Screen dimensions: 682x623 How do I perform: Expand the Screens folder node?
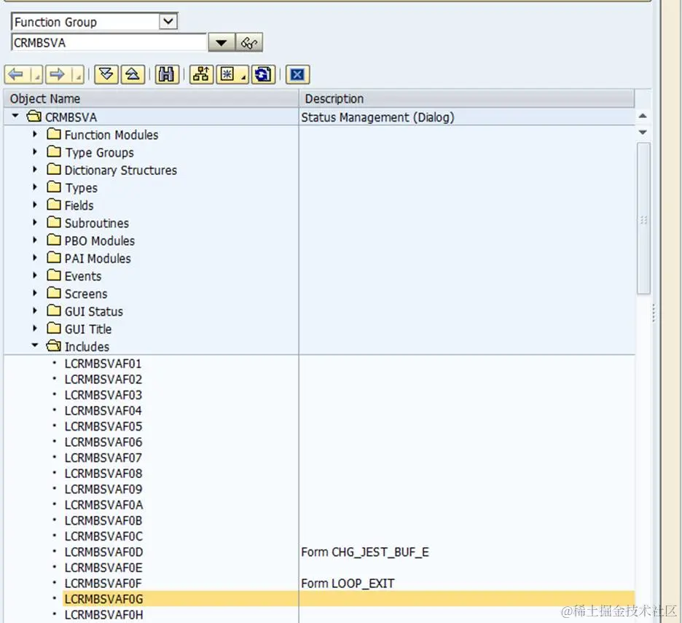point(35,293)
